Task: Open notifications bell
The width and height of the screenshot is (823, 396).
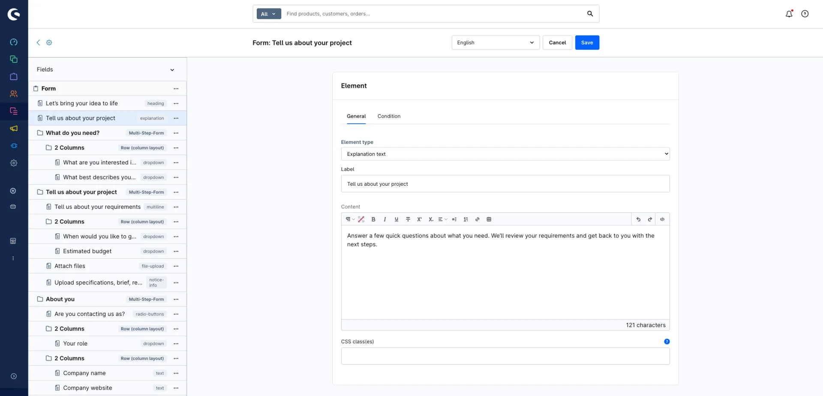Action: [x=789, y=14]
